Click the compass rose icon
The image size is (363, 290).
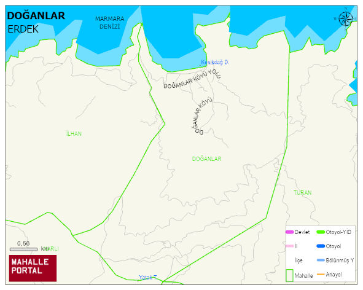[346, 19]
